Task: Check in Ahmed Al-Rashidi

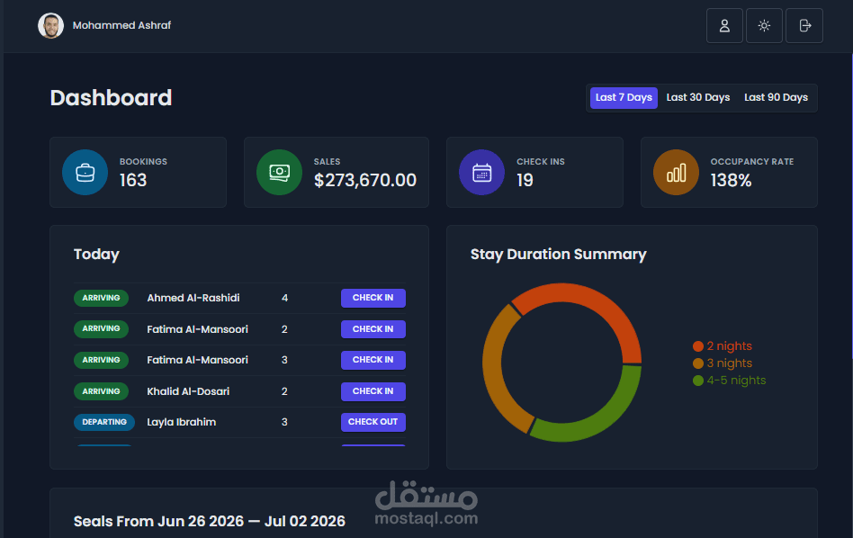Action: coord(373,298)
